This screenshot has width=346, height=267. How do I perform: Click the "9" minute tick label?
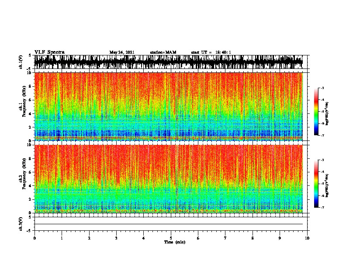[280, 238]
